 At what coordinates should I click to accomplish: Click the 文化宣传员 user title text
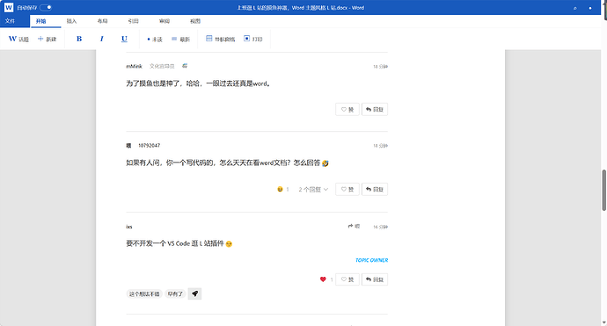(162, 67)
